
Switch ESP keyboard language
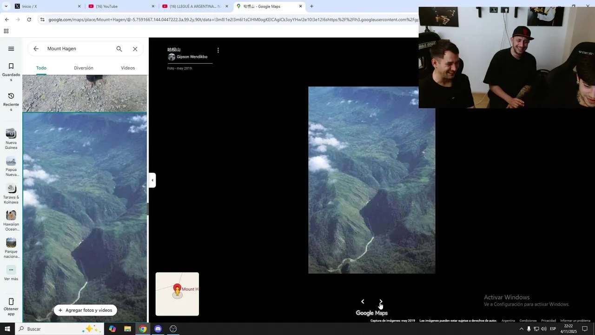553,329
